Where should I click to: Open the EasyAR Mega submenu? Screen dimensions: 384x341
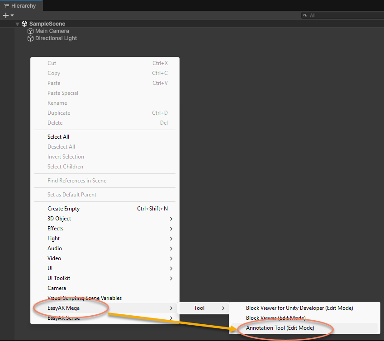tap(63, 308)
